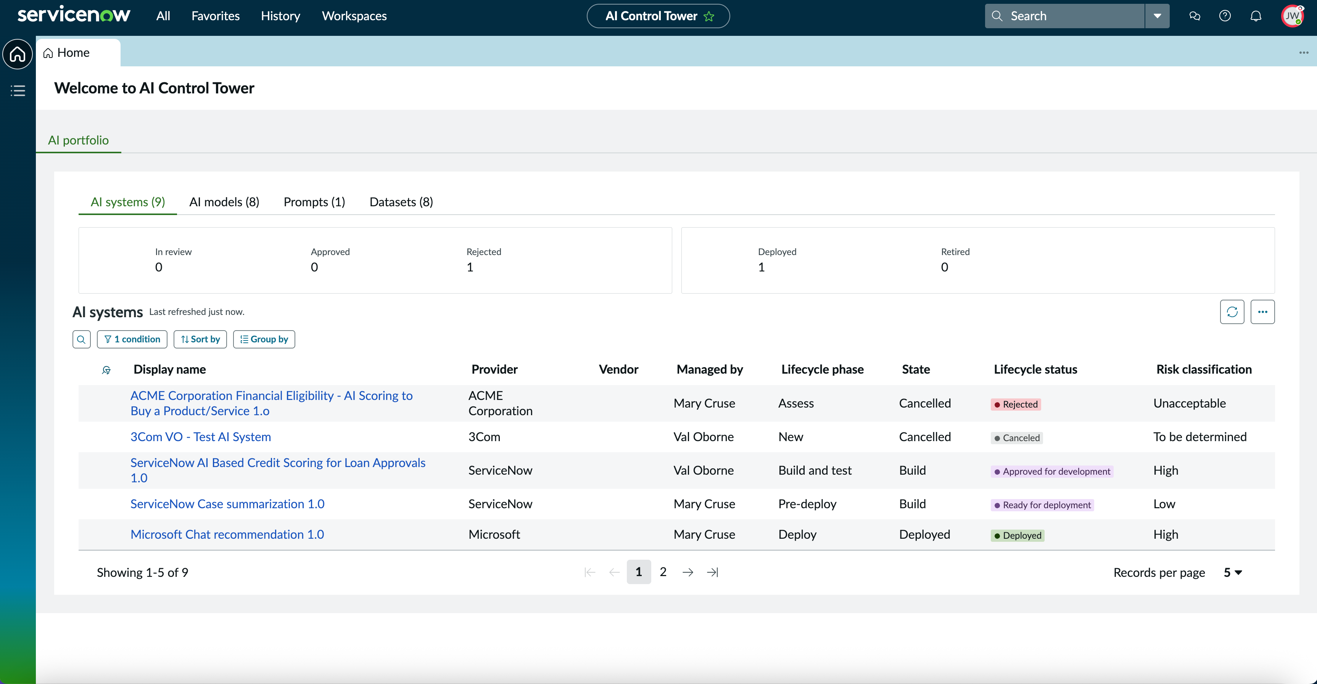Open the list menu icon in sidebar

click(18, 91)
